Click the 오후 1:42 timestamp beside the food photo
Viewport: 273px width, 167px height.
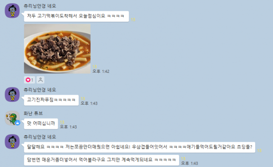[101, 72]
